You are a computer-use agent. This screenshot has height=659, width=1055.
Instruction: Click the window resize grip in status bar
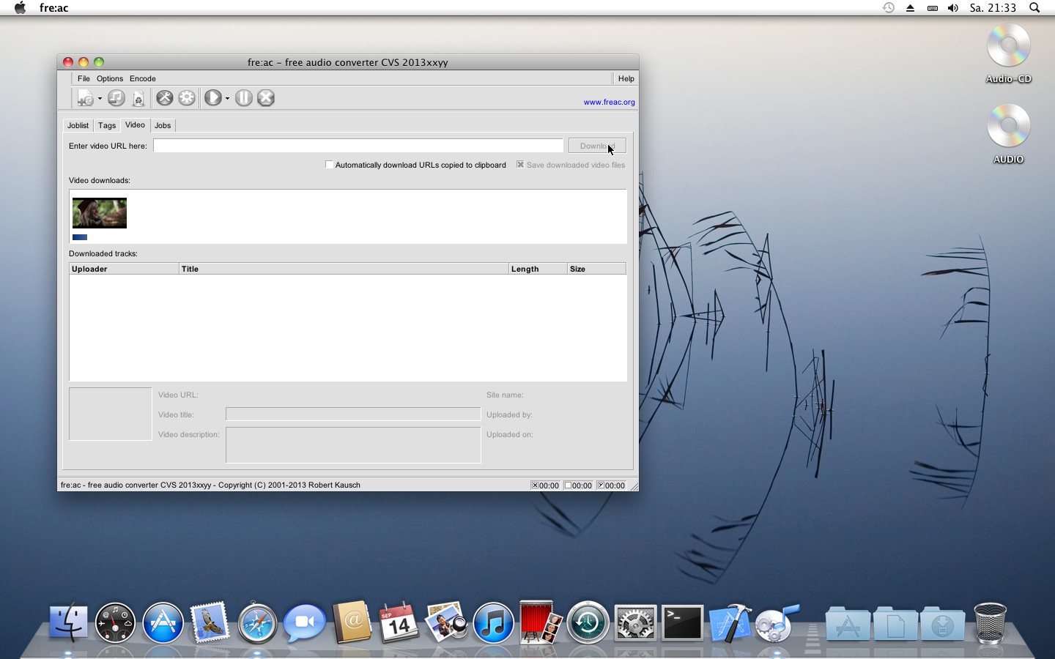(634, 486)
